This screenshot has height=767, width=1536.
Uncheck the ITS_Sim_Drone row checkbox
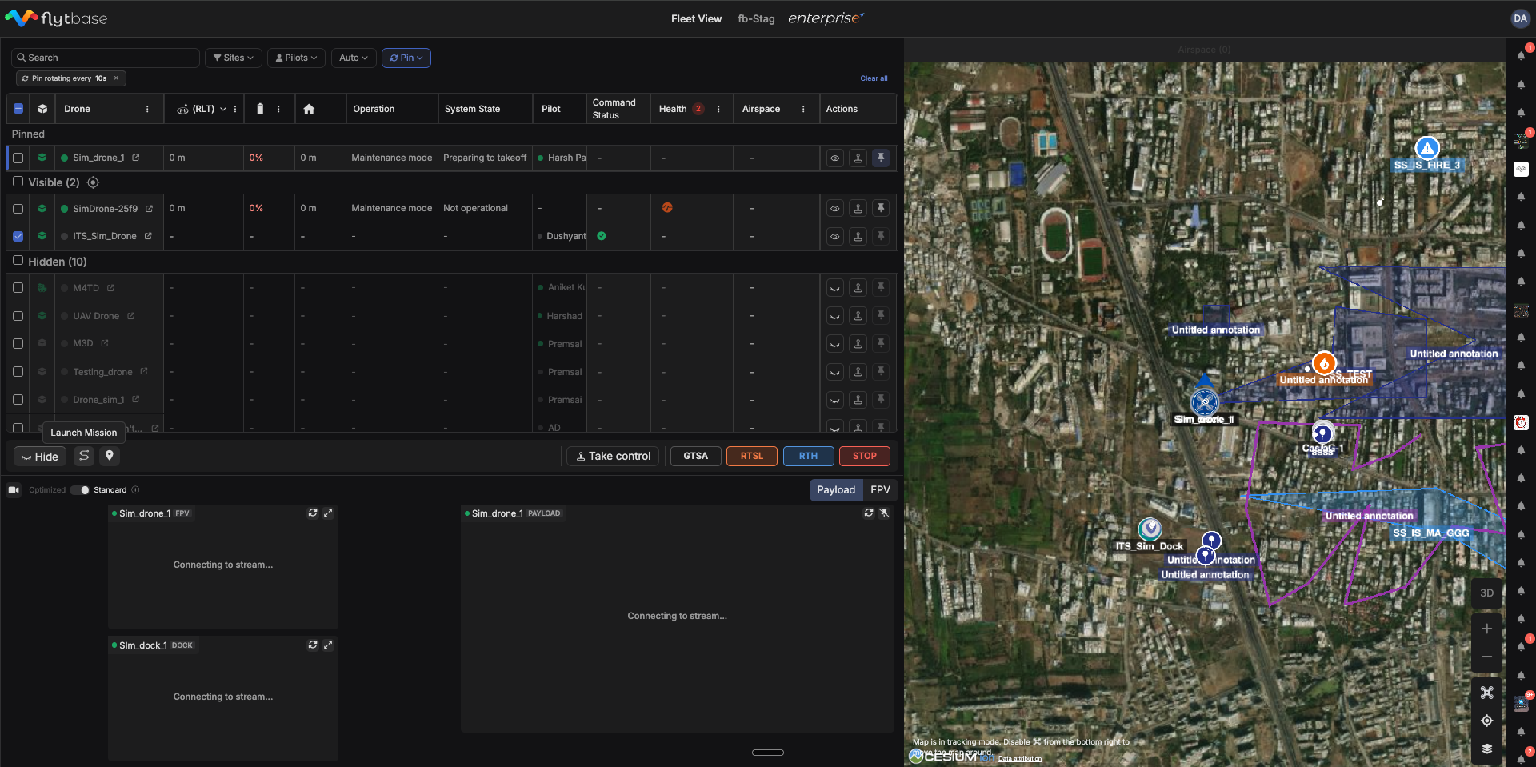[18, 236]
